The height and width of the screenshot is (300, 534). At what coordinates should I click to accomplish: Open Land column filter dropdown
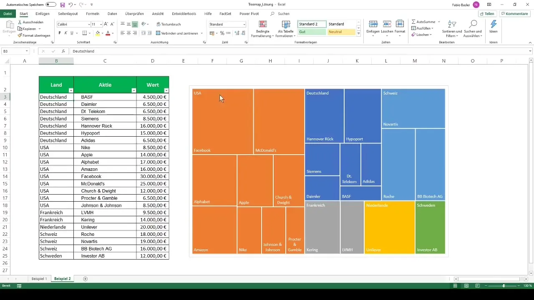click(x=71, y=90)
